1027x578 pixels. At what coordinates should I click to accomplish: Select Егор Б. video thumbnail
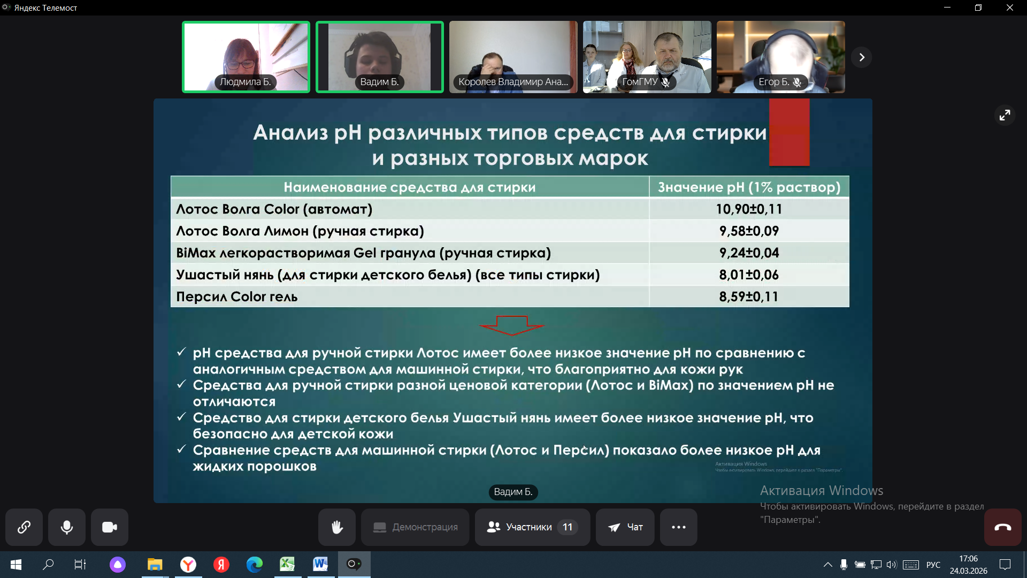point(780,57)
